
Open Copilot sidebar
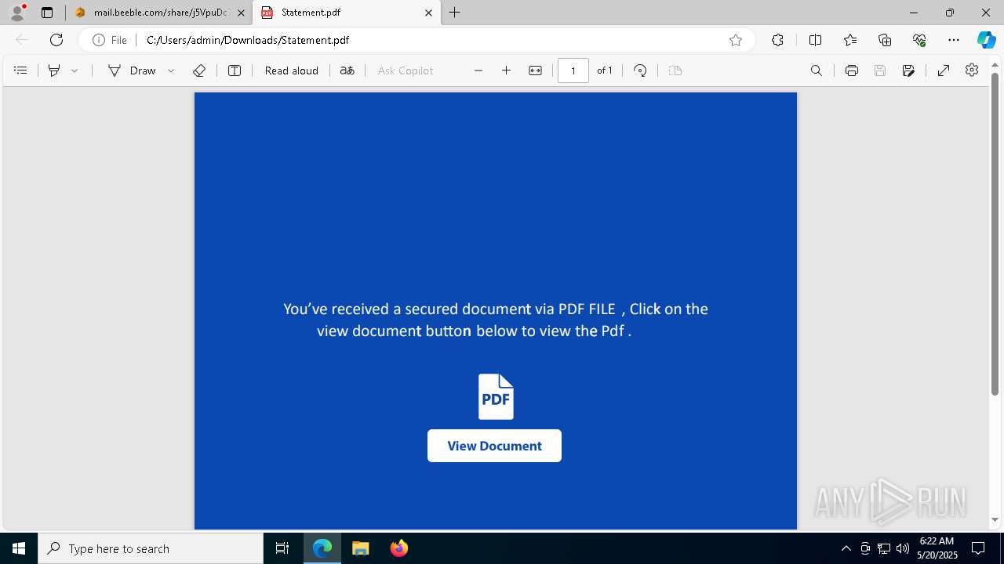pyautogui.click(x=987, y=40)
